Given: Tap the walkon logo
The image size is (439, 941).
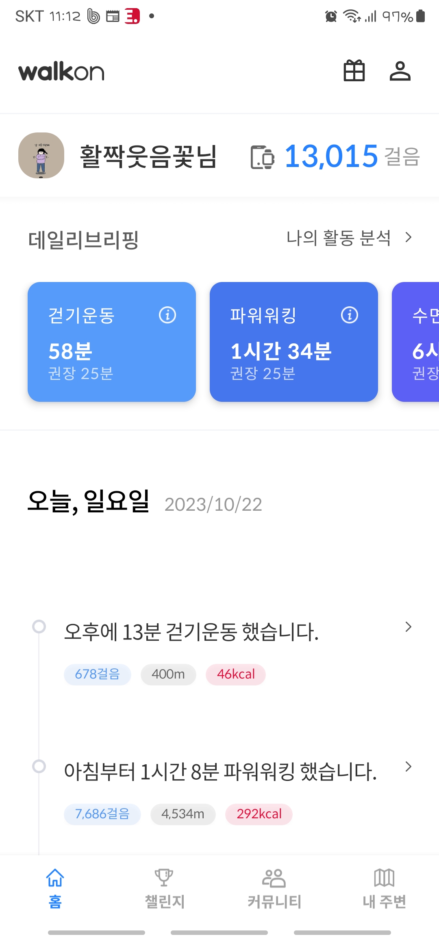Looking at the screenshot, I should (61, 72).
